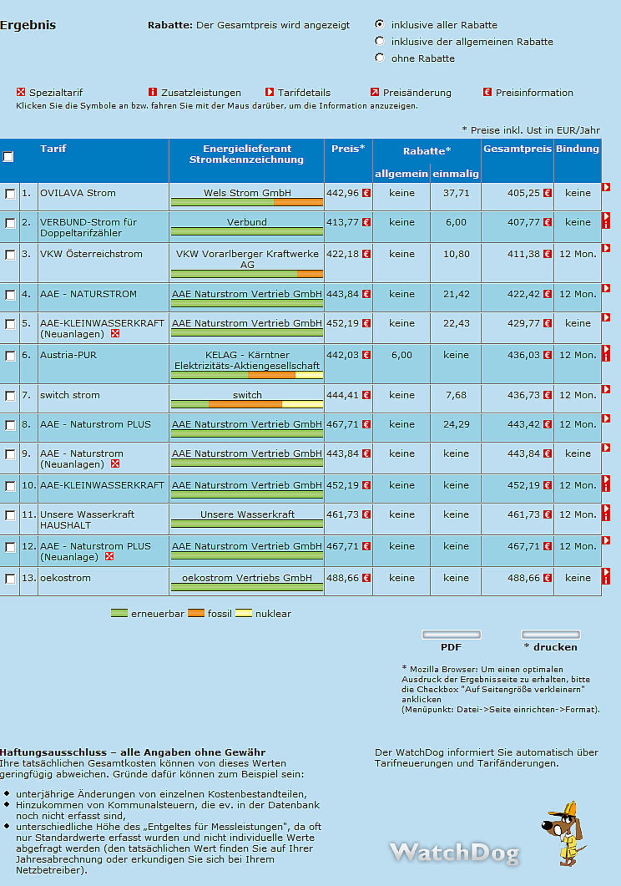
Task: Click euro icon beside Gesamtpreis 488,66
Action: [548, 578]
